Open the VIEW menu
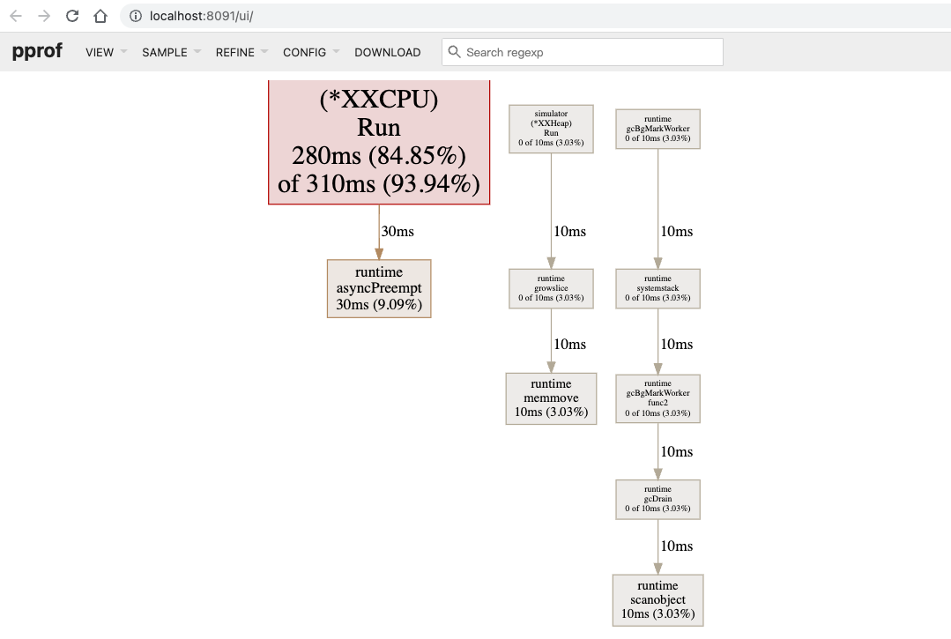 100,52
